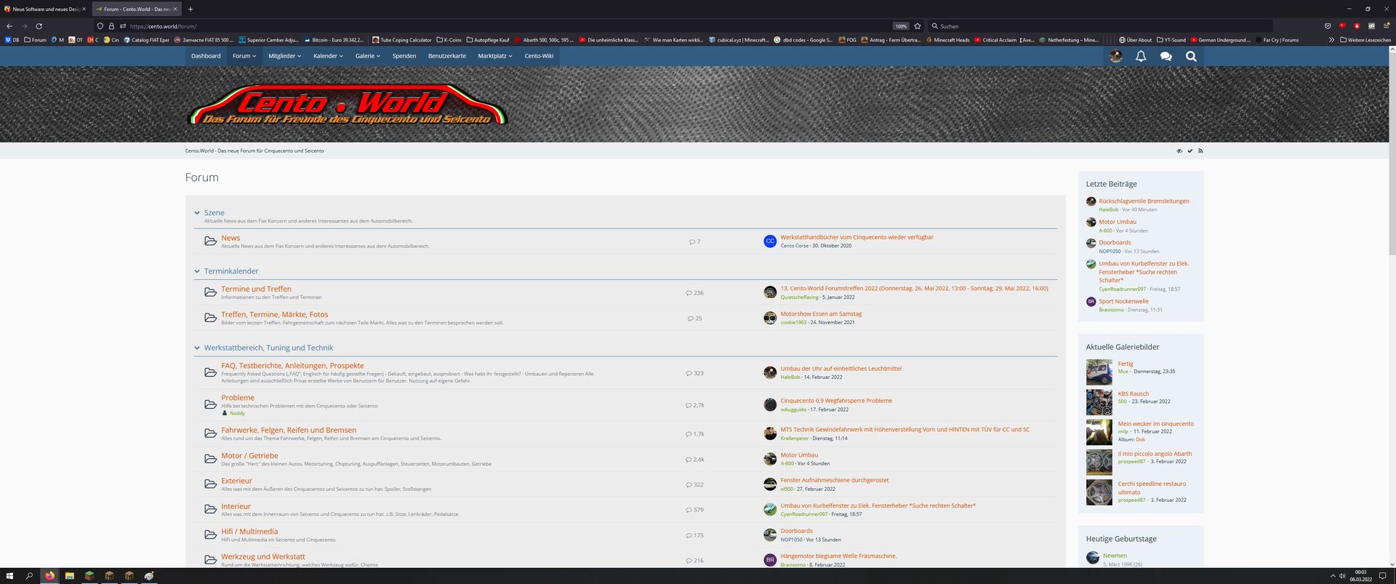Collapse the Szene category

click(x=197, y=213)
